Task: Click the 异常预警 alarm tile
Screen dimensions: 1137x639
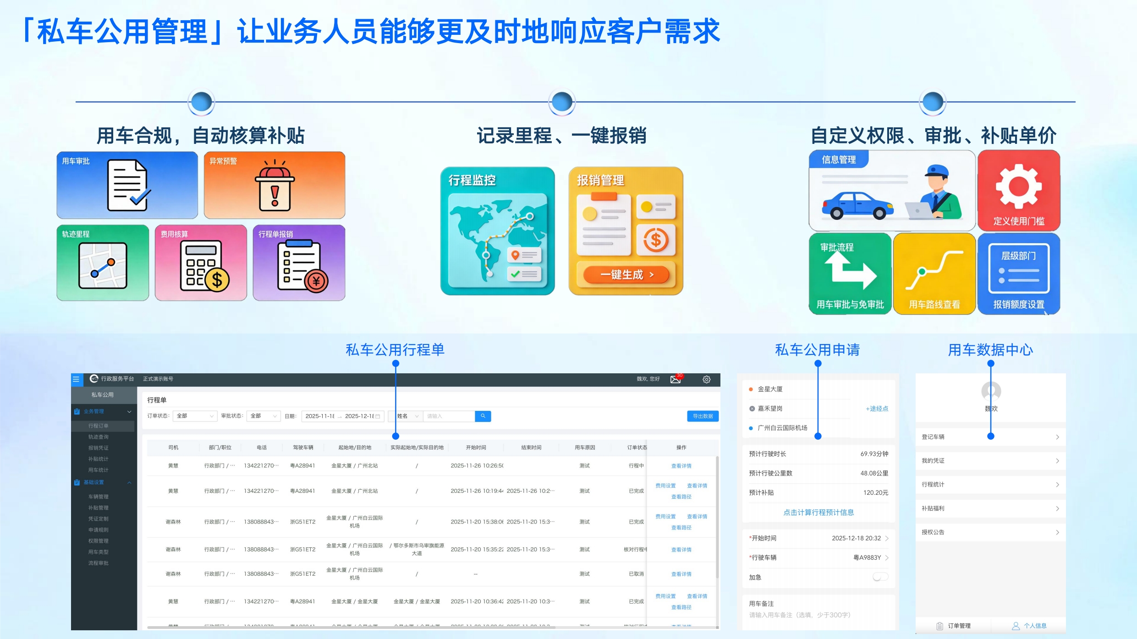Action: tap(274, 185)
